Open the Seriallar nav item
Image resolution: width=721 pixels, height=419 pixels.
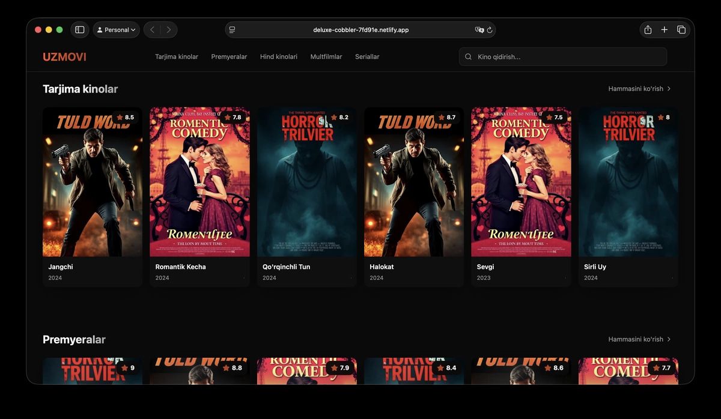(367, 56)
